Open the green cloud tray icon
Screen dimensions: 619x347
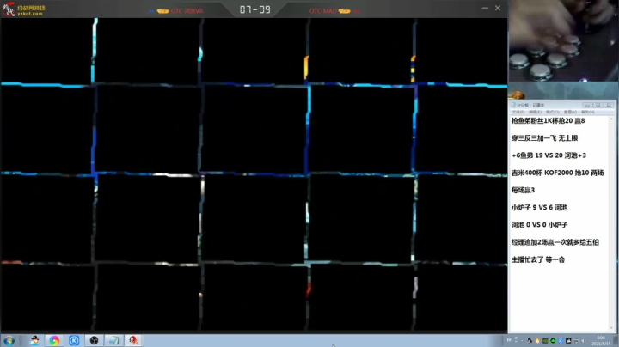pos(553,341)
